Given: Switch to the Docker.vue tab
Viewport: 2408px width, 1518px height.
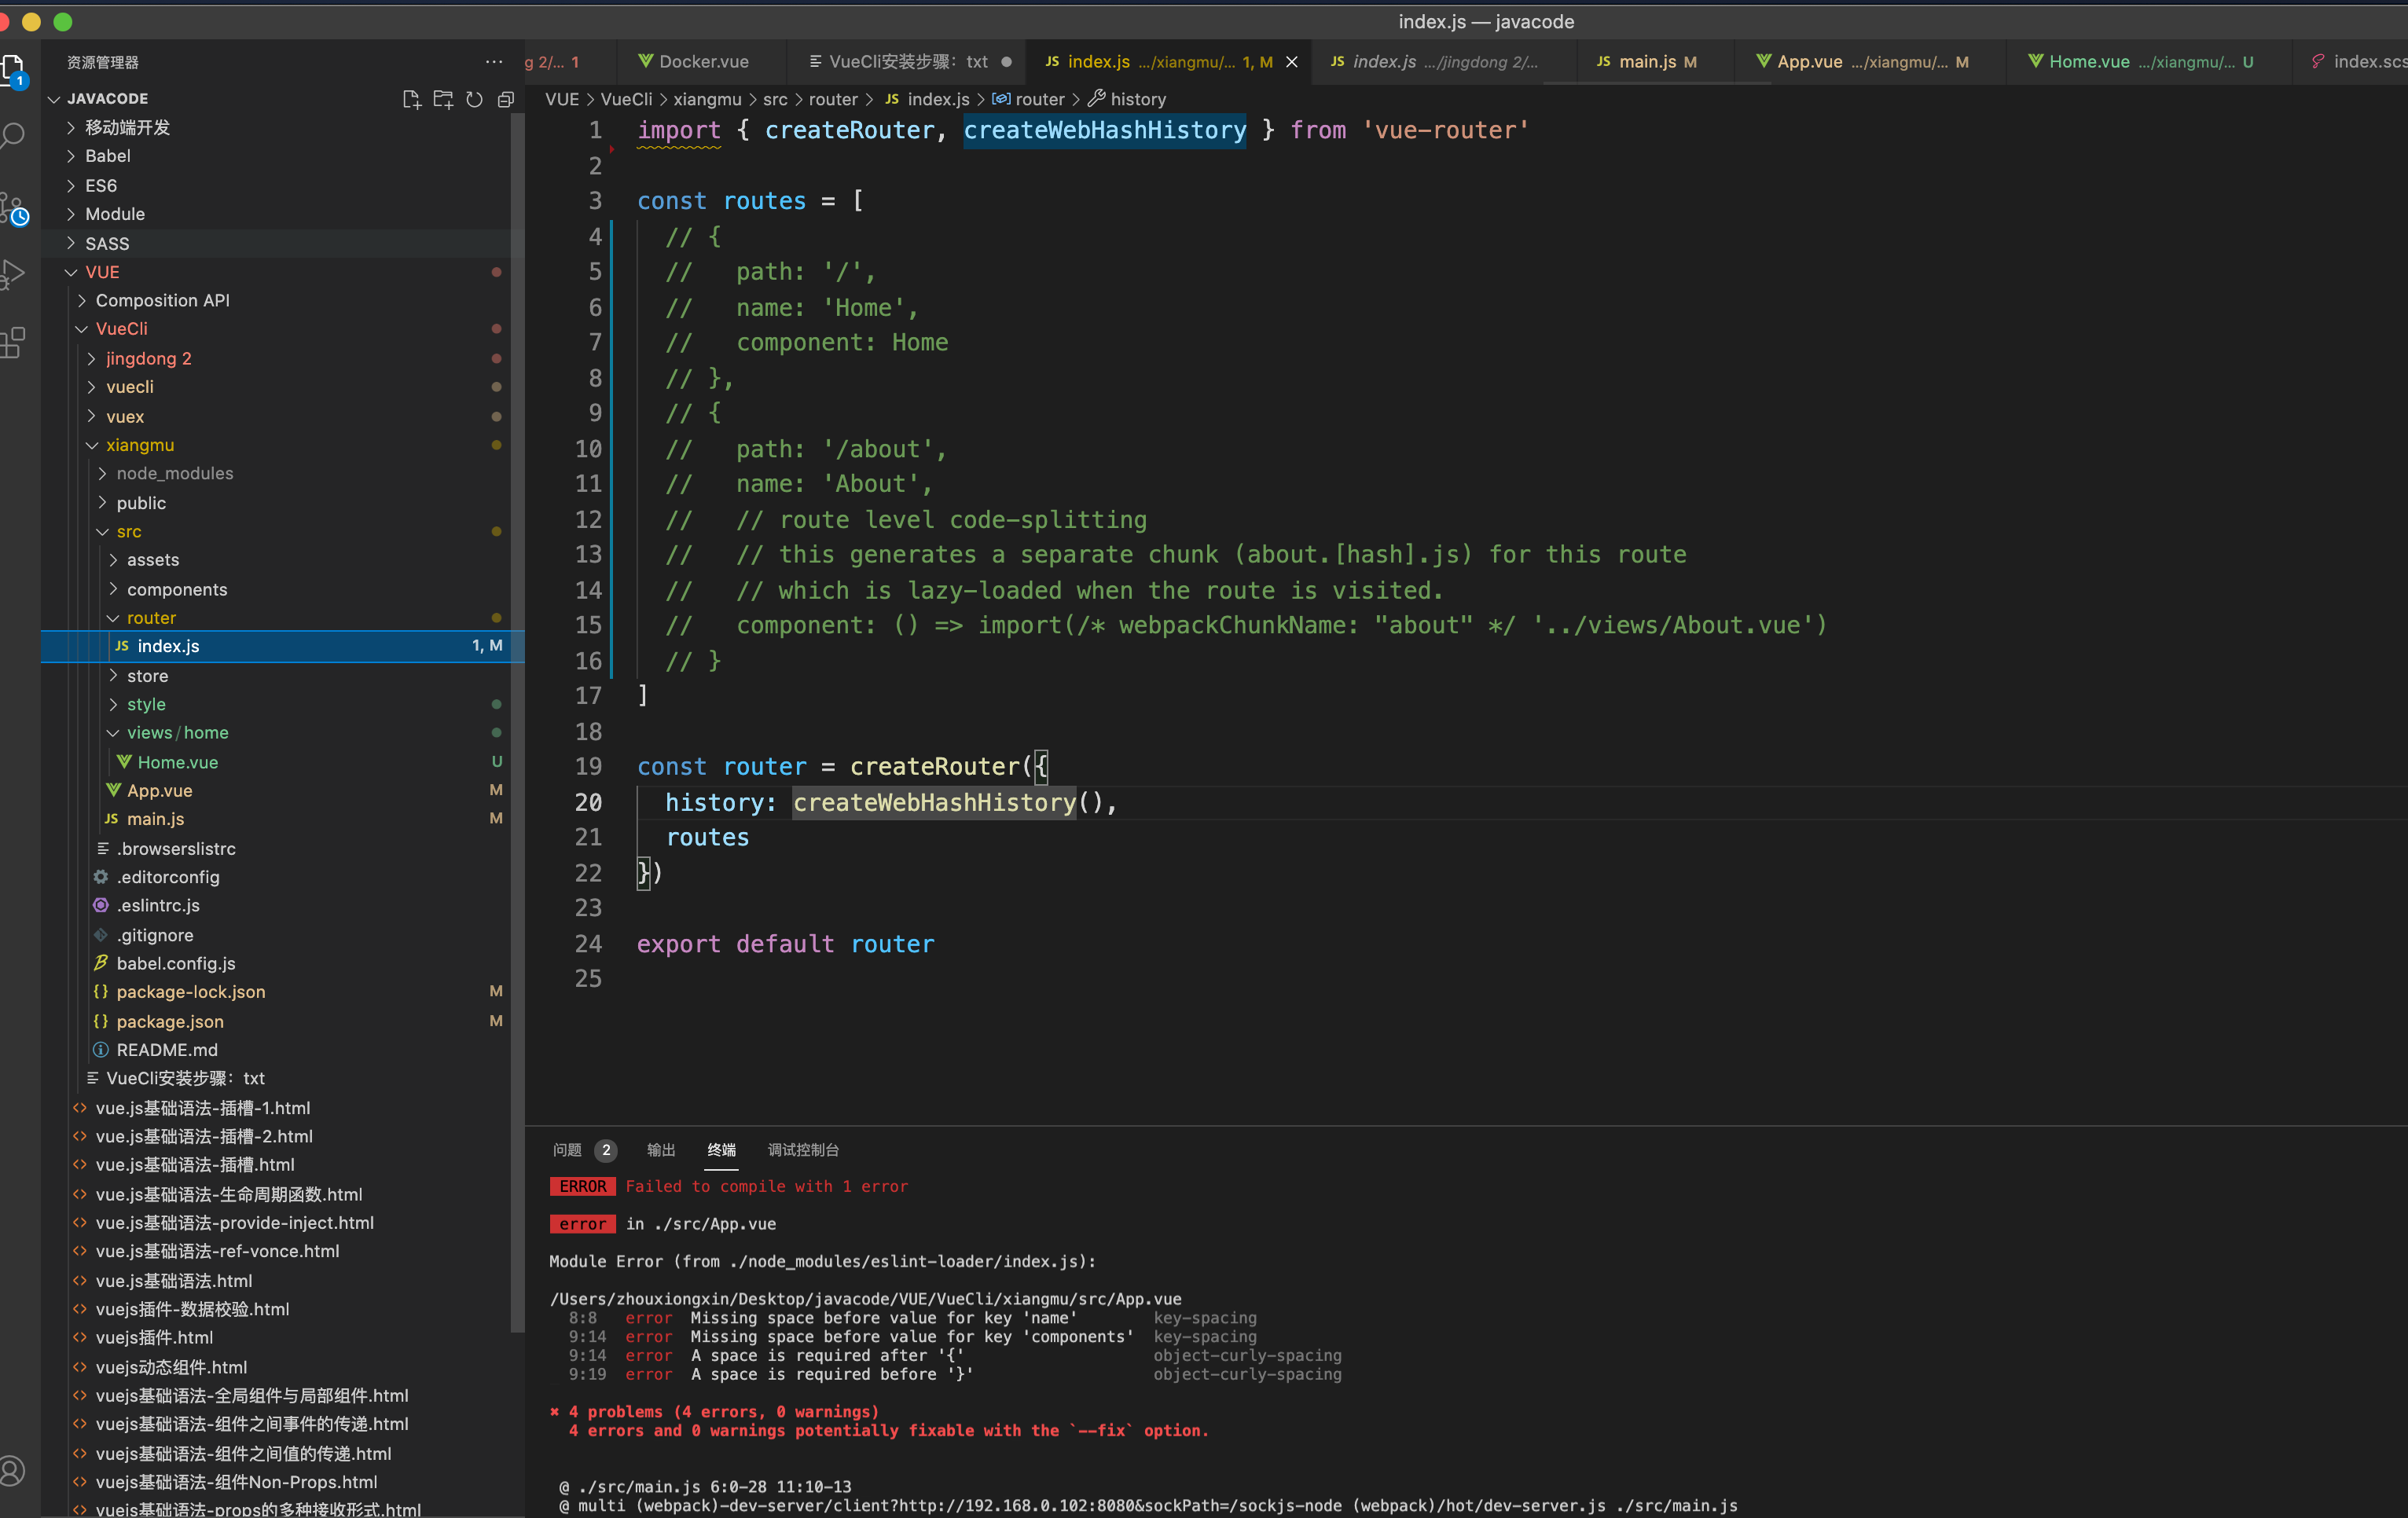Looking at the screenshot, I should 701,62.
